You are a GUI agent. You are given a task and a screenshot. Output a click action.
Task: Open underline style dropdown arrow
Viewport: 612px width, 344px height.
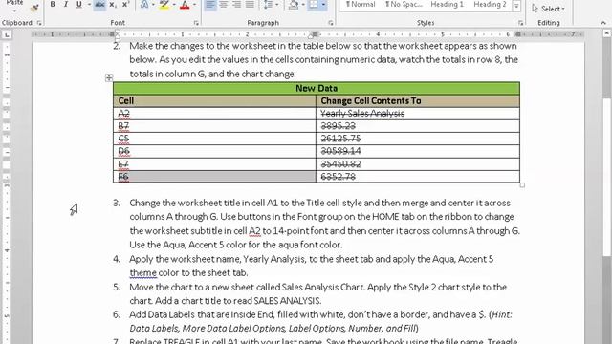tap(88, 4)
